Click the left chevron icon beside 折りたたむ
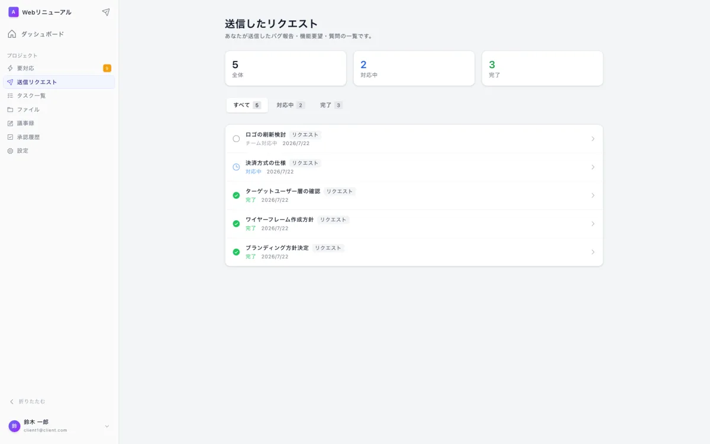Viewport: 710px width, 444px height. click(x=12, y=401)
